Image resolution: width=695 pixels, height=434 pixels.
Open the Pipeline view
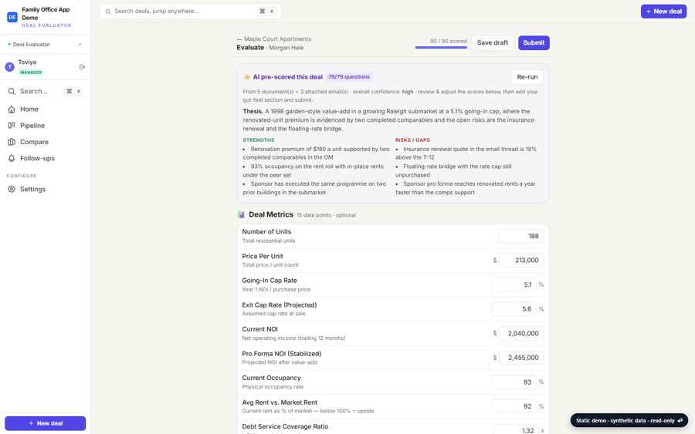(x=46, y=126)
